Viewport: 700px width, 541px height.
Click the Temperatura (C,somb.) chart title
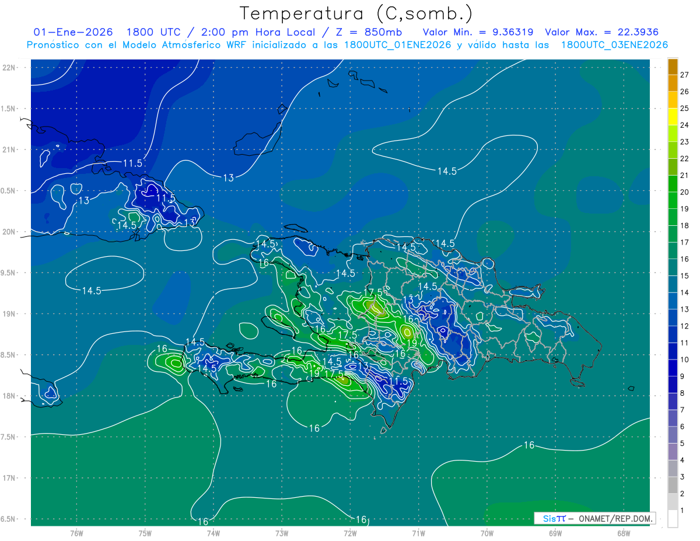pyautogui.click(x=356, y=13)
